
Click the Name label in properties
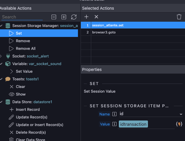tap(104, 114)
